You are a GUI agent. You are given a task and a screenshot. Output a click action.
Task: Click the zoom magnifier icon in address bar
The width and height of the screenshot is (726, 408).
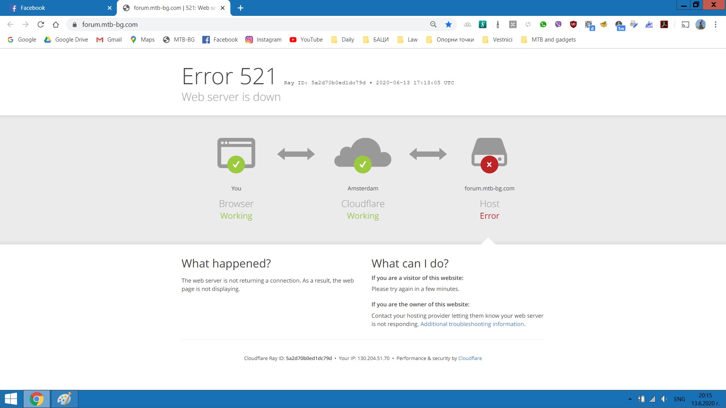(x=433, y=25)
